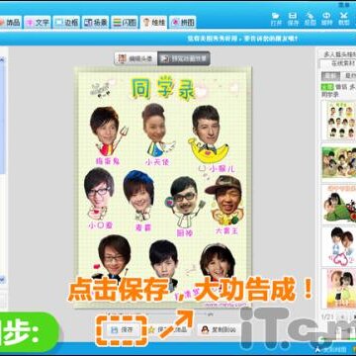
Task: Click the pink 厨神 name label
Action: click(x=185, y=233)
